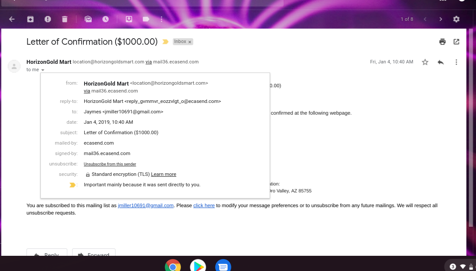Star this message
Image resolution: width=476 pixels, height=271 pixels.
click(x=425, y=62)
